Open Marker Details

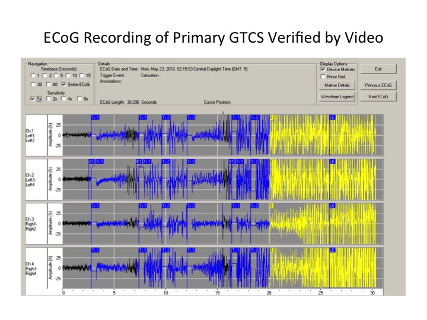(x=336, y=85)
